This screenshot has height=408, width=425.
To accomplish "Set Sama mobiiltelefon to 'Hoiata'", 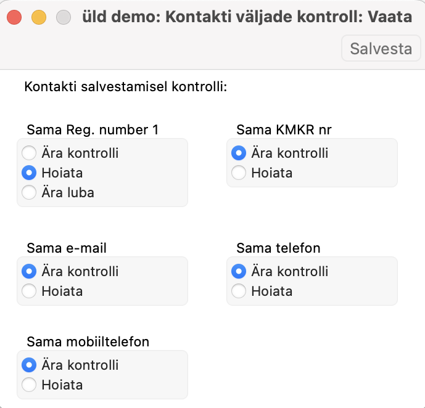I will tap(29, 385).
